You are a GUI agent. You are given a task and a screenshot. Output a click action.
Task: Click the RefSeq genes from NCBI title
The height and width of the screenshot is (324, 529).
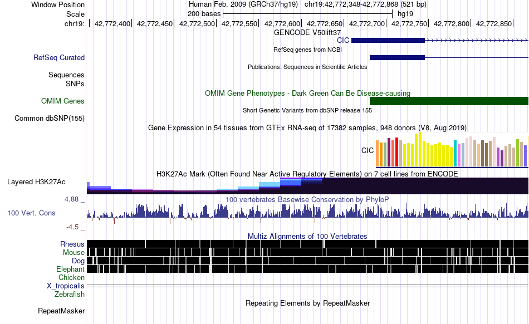click(x=307, y=50)
